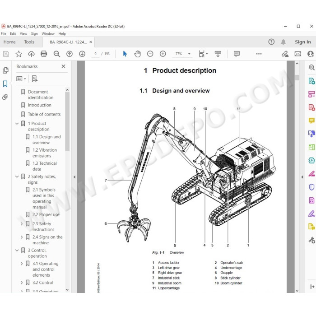Collapse the 1 Product description bookmark

(x=17, y=124)
